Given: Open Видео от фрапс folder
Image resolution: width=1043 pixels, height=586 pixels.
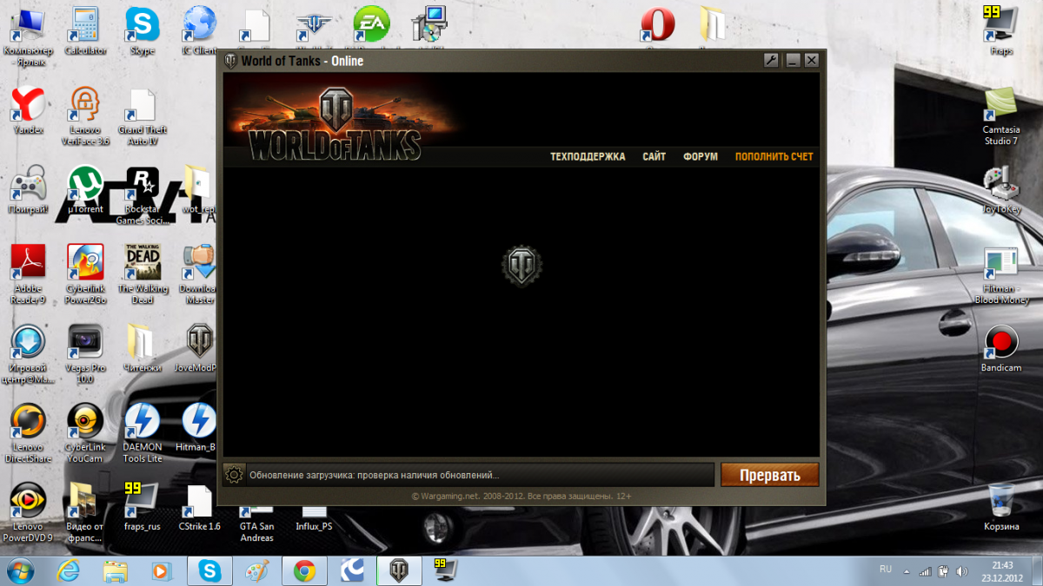Looking at the screenshot, I should 85,511.
